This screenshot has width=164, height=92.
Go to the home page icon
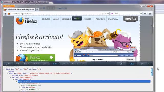(145, 14)
